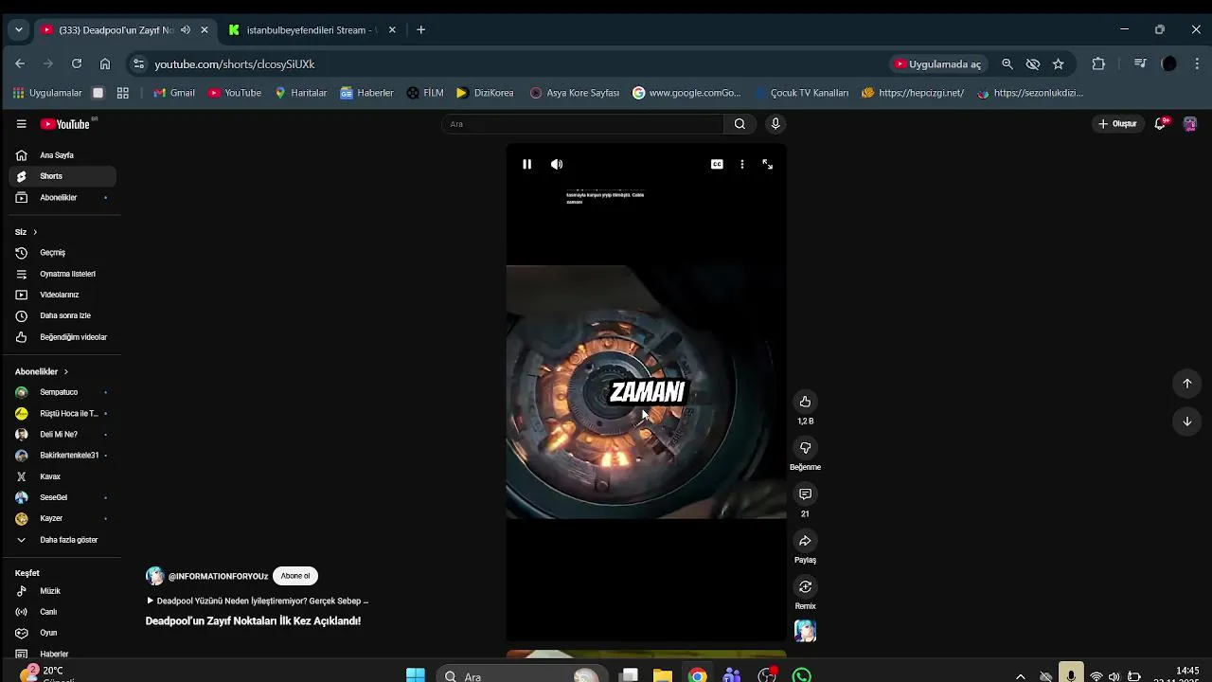The image size is (1212, 682).
Task: Open Daha sonra izle list
Action: (x=62, y=315)
